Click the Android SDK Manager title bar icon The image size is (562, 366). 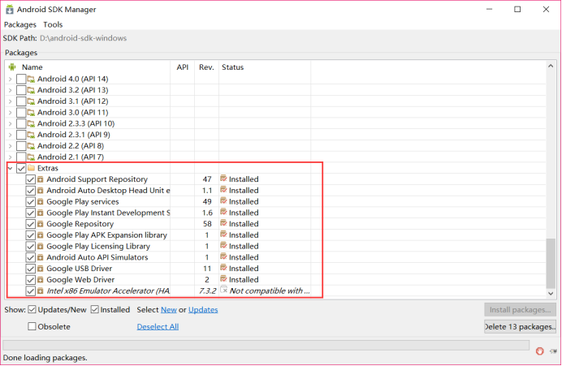point(10,9)
